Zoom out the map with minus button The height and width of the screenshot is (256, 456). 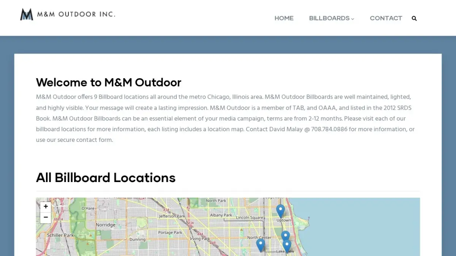(46, 217)
